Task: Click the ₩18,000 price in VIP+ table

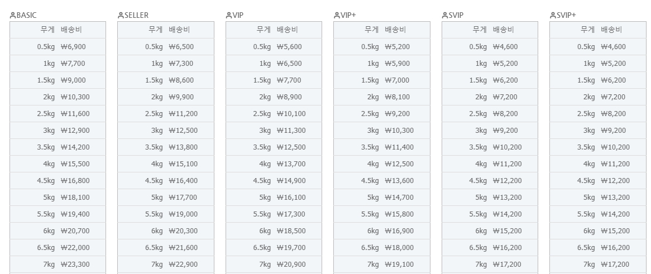Action: pos(399,248)
